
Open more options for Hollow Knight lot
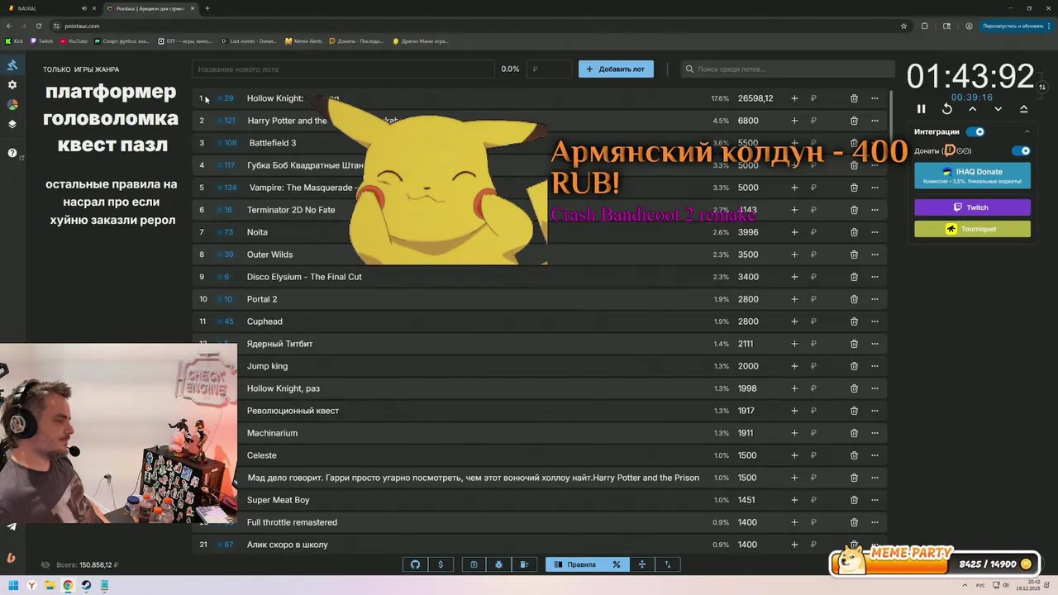point(875,98)
